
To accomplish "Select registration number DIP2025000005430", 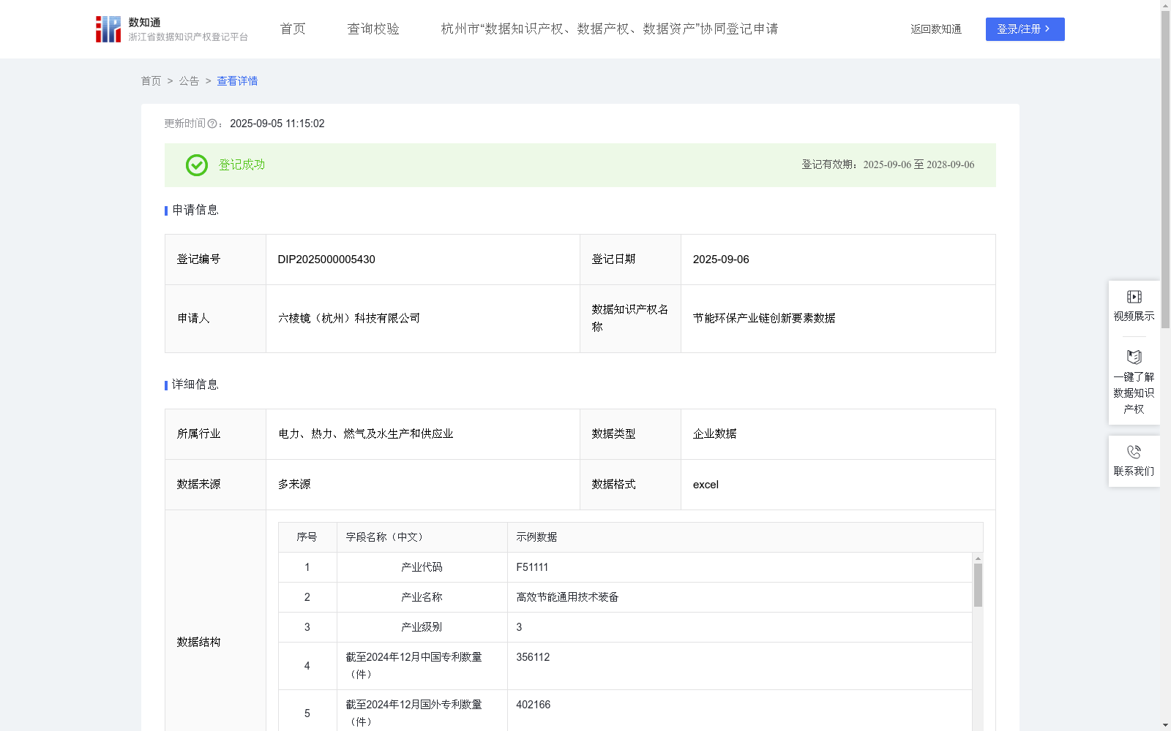I will [x=326, y=260].
